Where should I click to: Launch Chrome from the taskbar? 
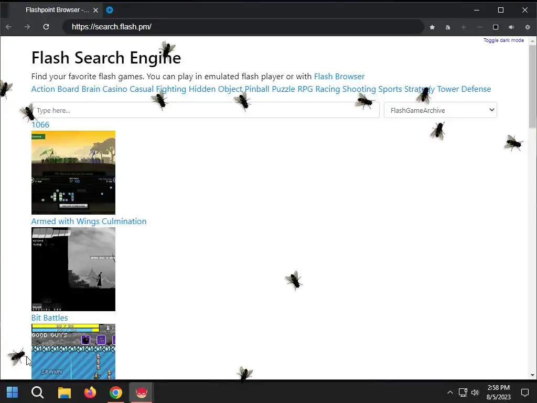(x=116, y=393)
